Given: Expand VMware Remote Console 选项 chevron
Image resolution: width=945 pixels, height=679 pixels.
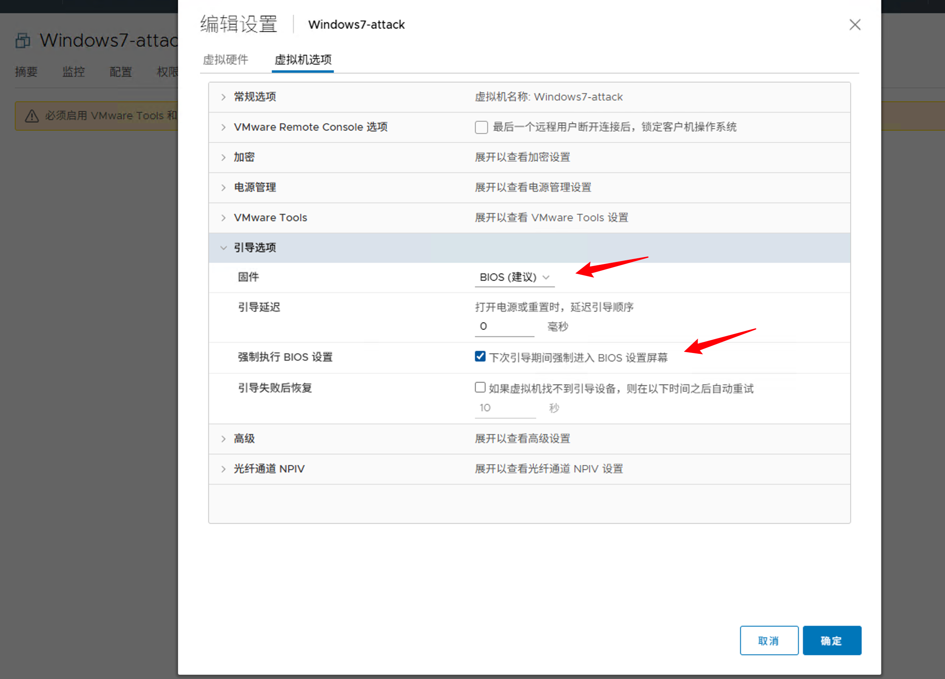Looking at the screenshot, I should click(x=223, y=127).
